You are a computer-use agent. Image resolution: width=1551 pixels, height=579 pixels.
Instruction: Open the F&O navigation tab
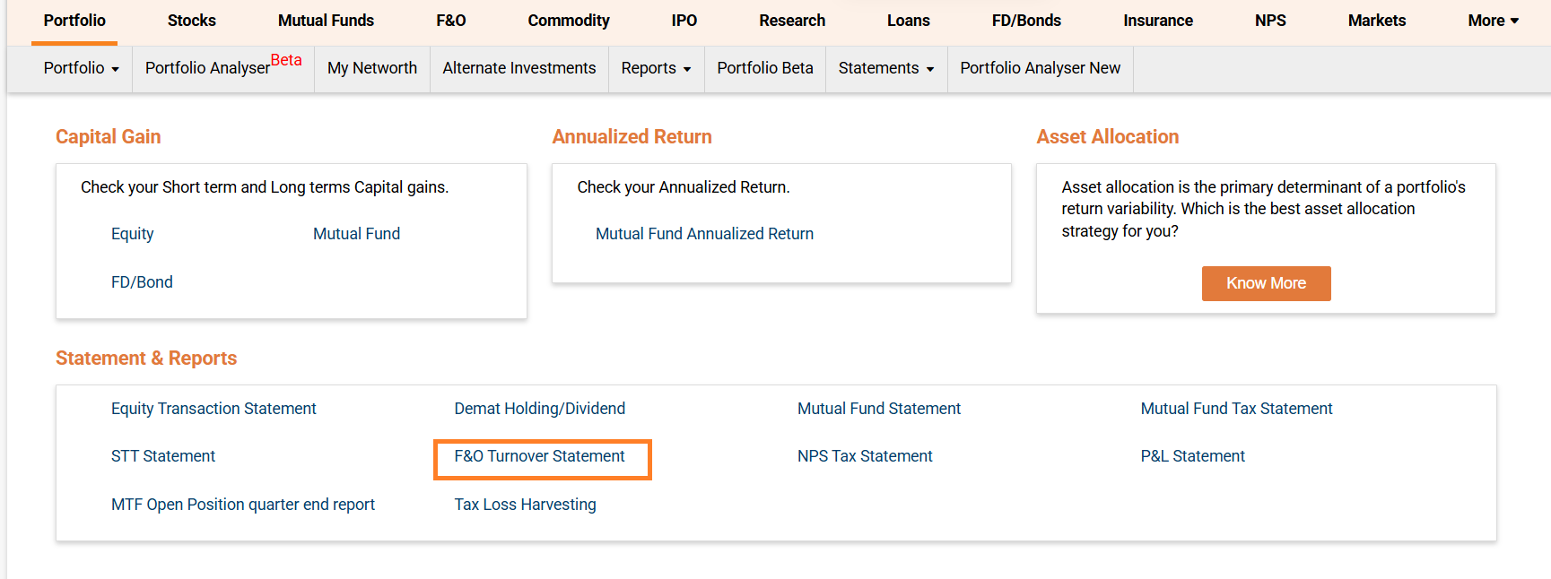tap(450, 21)
